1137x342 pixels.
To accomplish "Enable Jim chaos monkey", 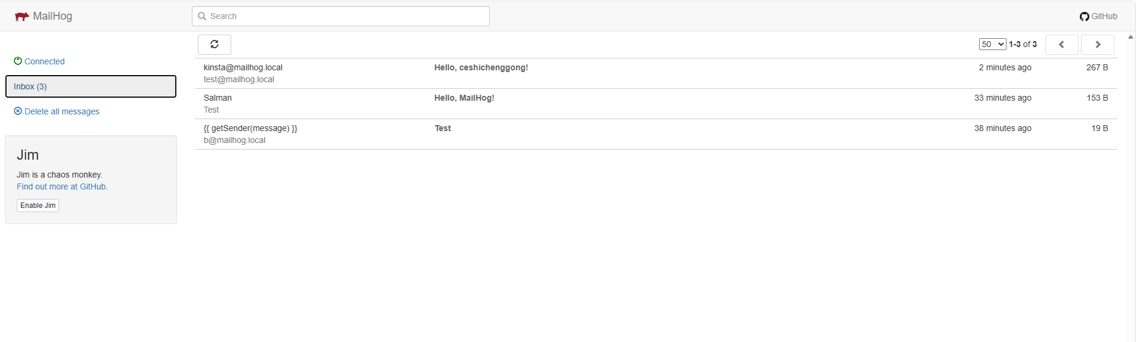I will (x=38, y=206).
